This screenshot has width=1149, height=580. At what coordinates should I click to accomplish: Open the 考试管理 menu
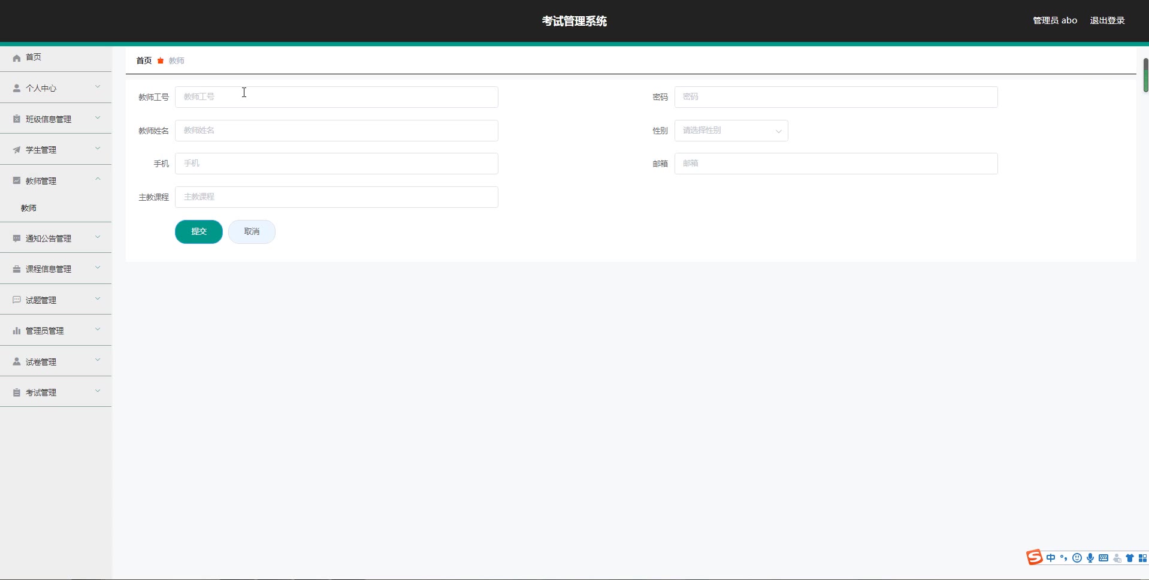[x=56, y=392]
